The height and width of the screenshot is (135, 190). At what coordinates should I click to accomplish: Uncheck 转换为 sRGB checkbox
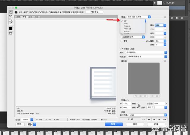[122, 49]
